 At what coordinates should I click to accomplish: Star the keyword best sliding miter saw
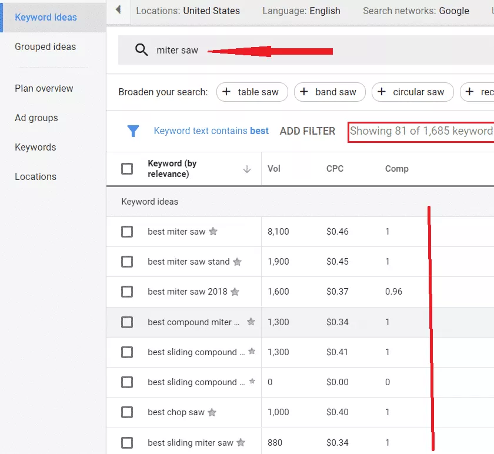[239, 442]
